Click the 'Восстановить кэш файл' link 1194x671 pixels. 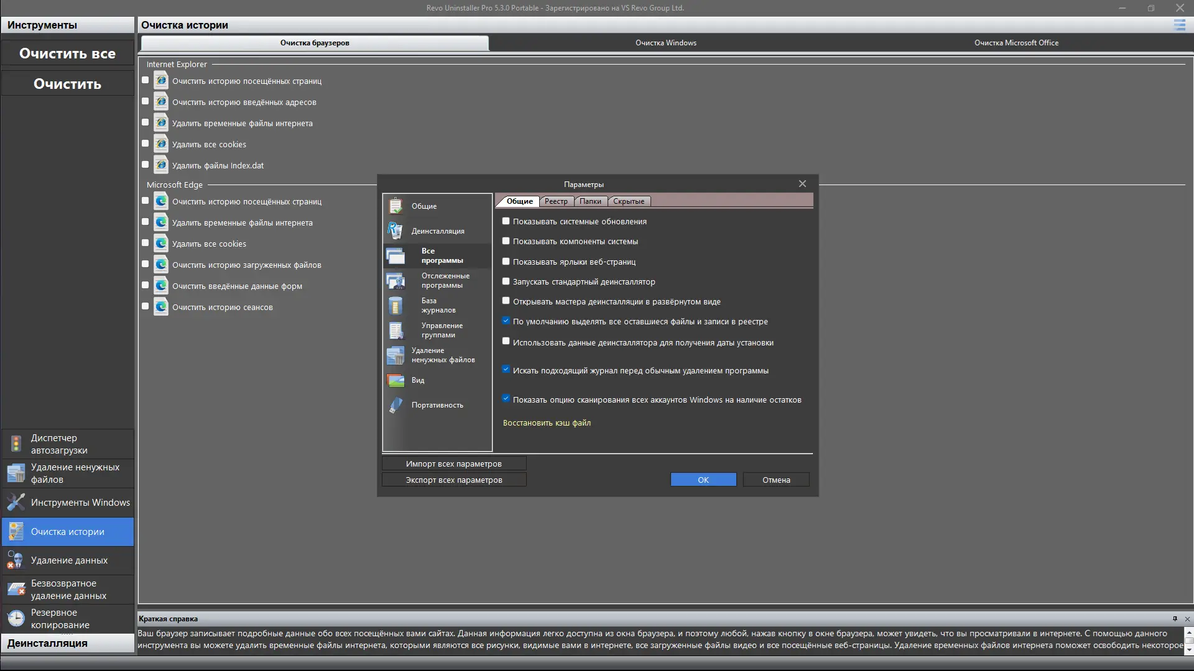pyautogui.click(x=547, y=423)
